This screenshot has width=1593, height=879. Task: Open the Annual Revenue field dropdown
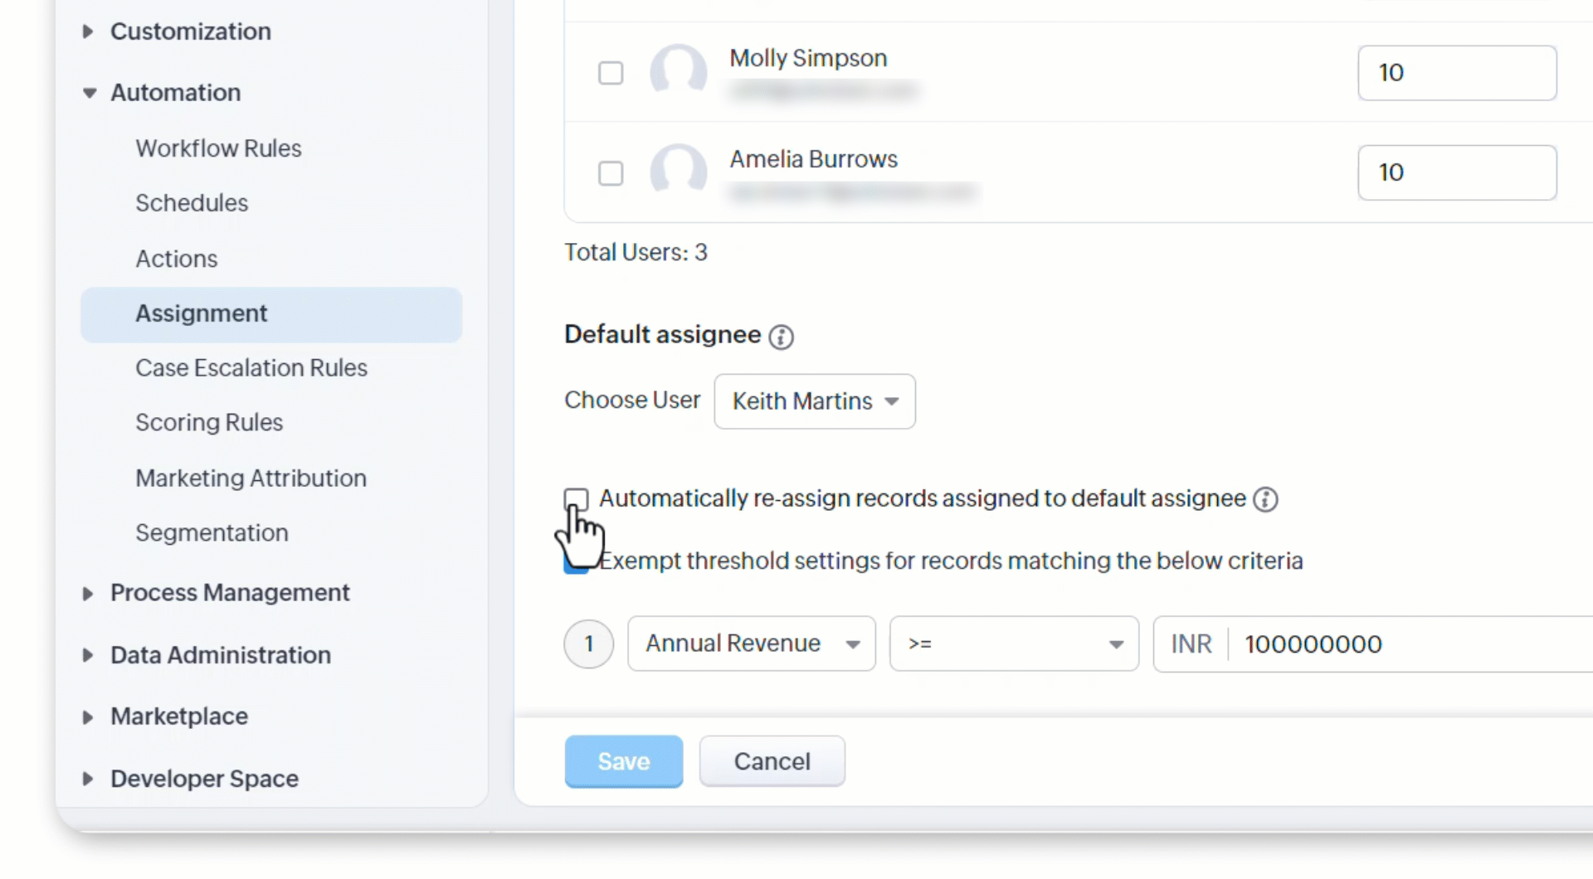[x=751, y=643]
